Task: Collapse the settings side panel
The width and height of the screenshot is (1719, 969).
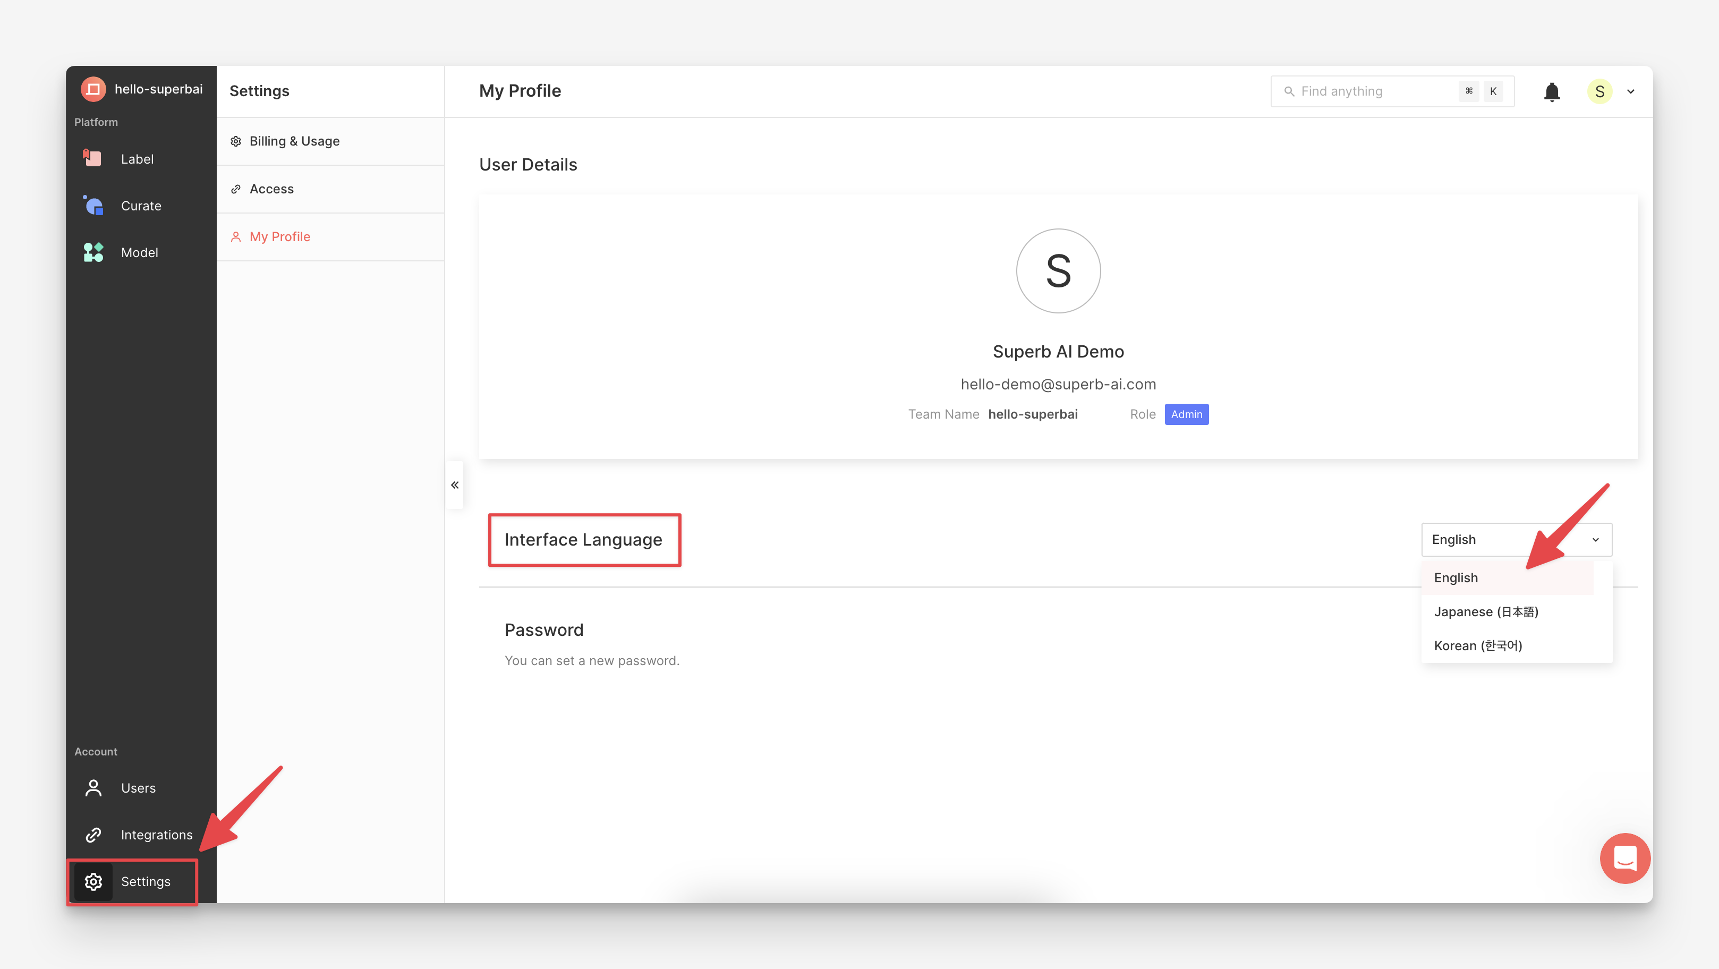Action: point(454,485)
